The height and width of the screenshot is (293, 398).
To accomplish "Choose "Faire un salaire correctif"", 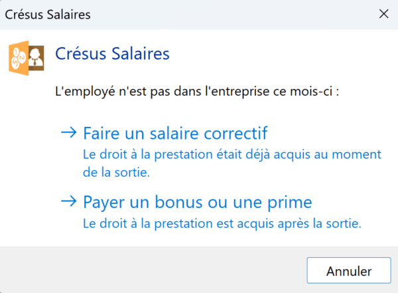I will 175,132.
